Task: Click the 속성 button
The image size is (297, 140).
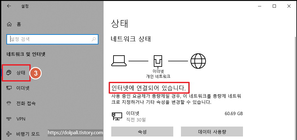Action: pos(142,132)
